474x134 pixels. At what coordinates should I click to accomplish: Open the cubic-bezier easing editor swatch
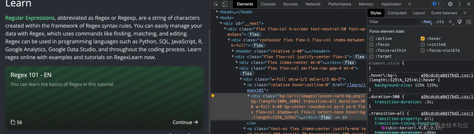(383, 128)
